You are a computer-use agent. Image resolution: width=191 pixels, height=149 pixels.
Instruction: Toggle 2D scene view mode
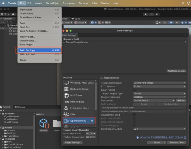(165, 23)
